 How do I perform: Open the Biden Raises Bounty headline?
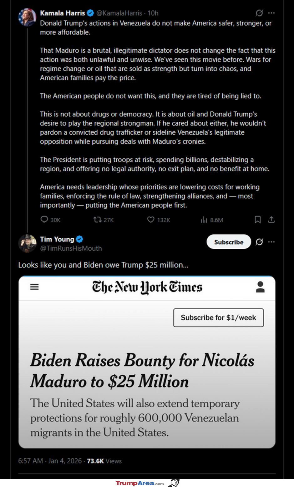coord(142,370)
